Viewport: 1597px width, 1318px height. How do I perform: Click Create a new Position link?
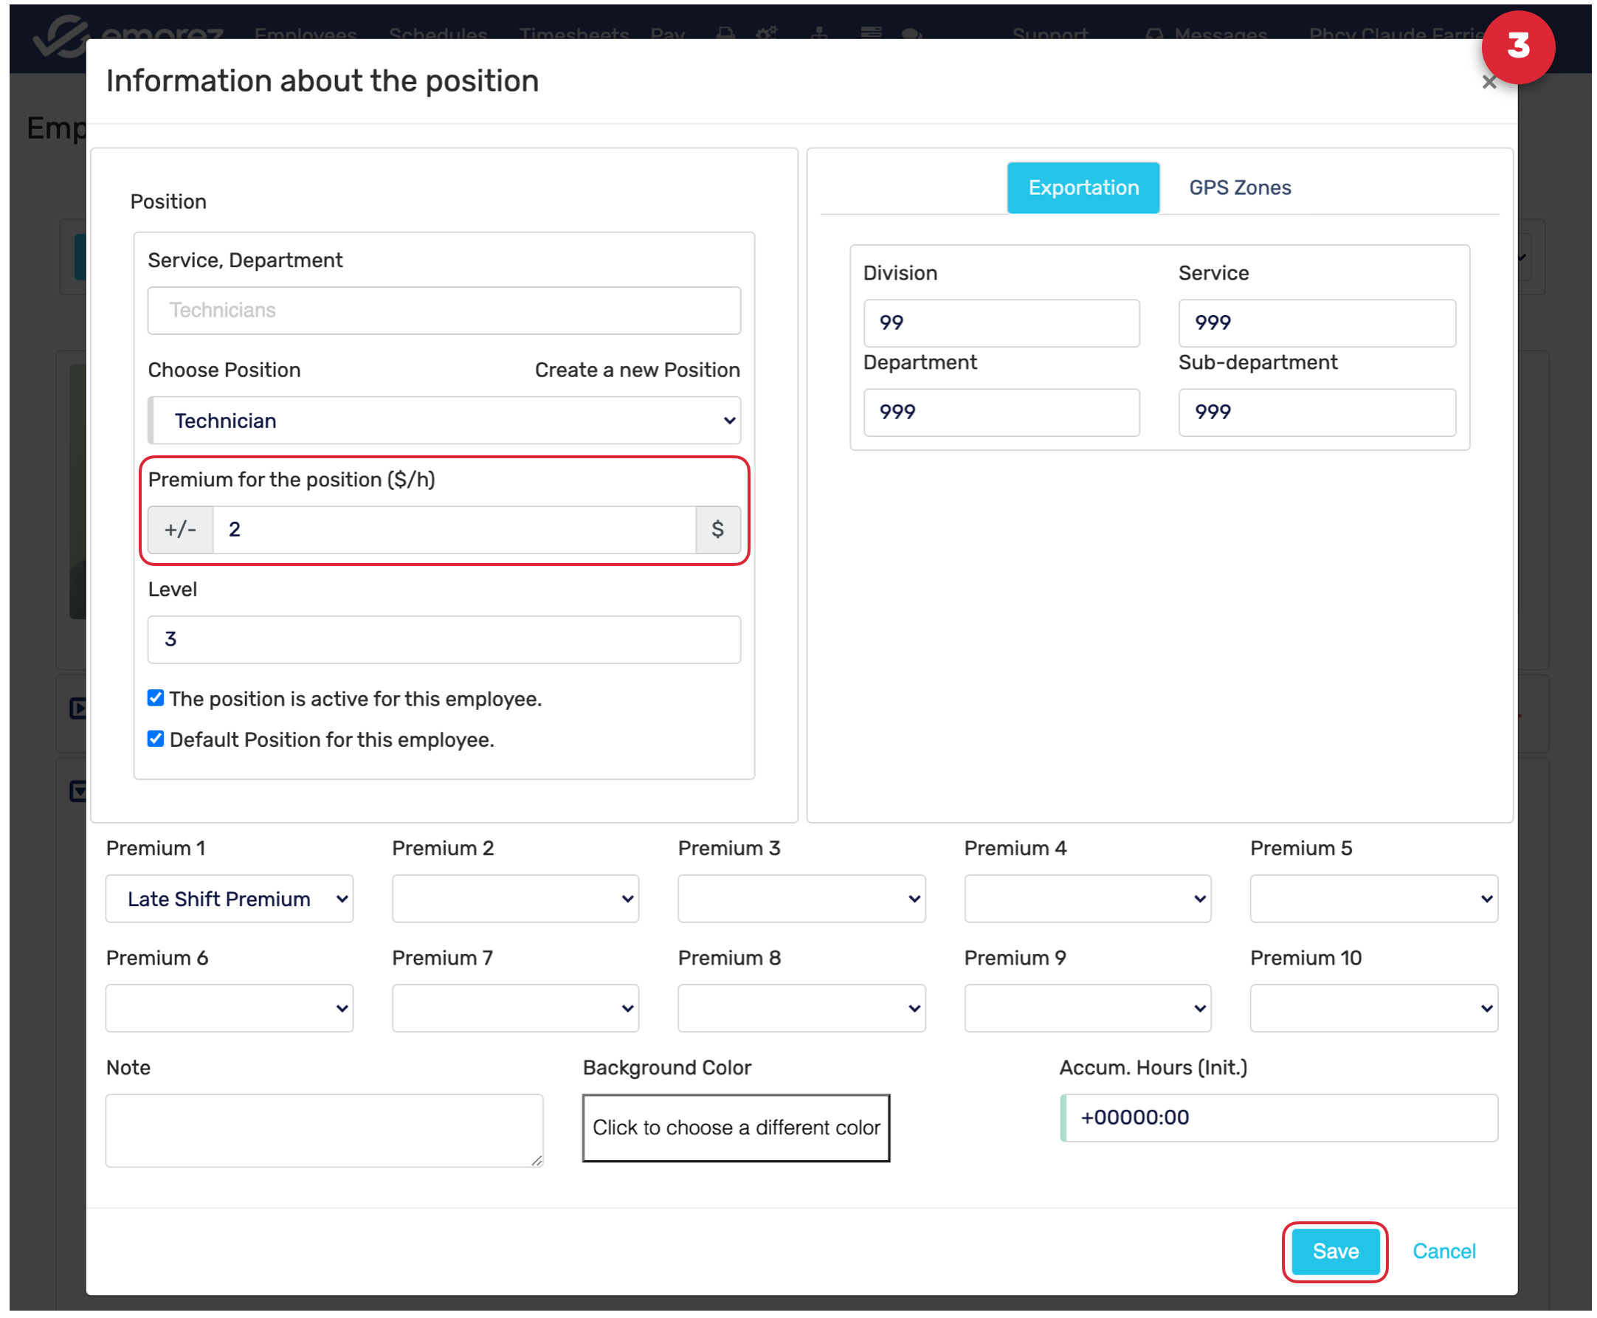[637, 370]
